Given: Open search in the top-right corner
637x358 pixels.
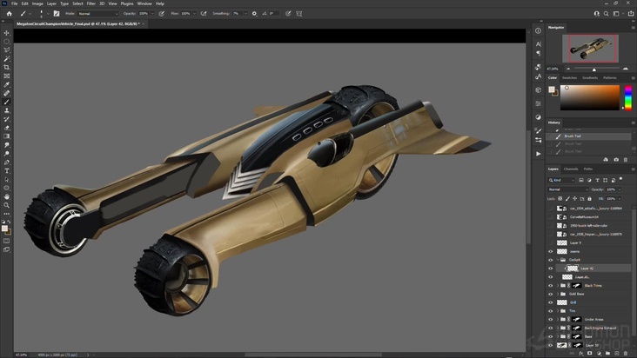Looking at the screenshot, I should click(606, 13).
